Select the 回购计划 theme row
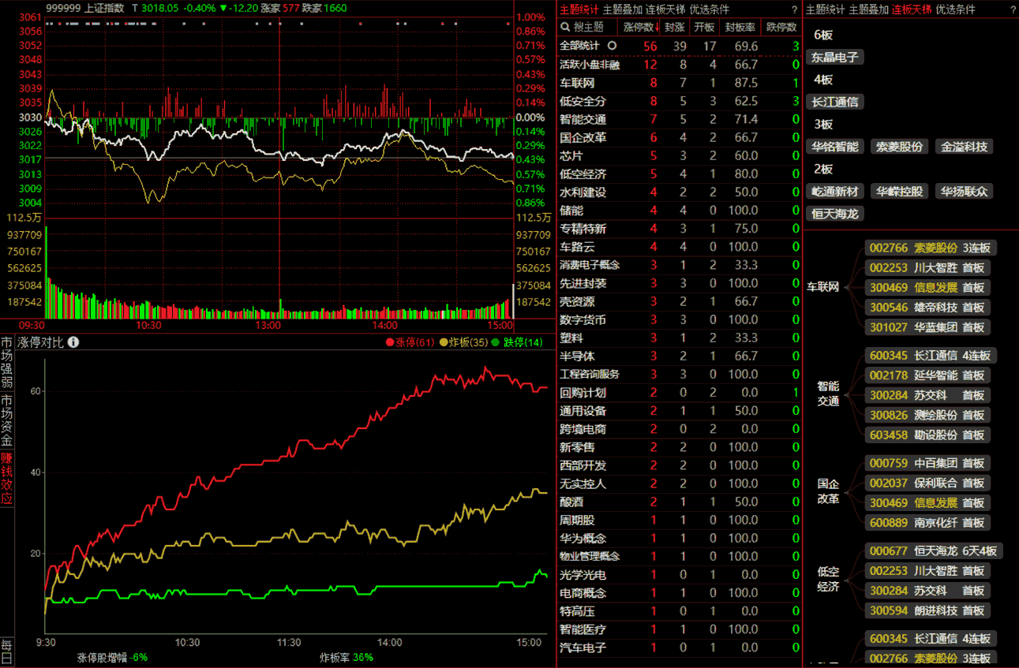1019x668 pixels. 680,392
